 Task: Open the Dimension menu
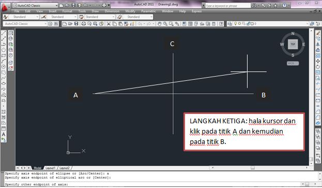click(112, 11)
